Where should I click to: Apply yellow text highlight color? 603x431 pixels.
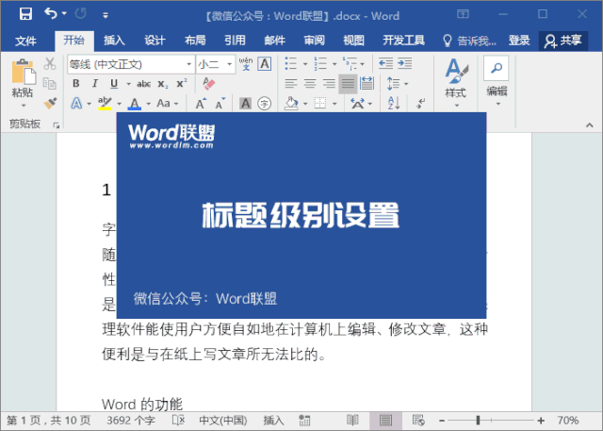coord(105,103)
